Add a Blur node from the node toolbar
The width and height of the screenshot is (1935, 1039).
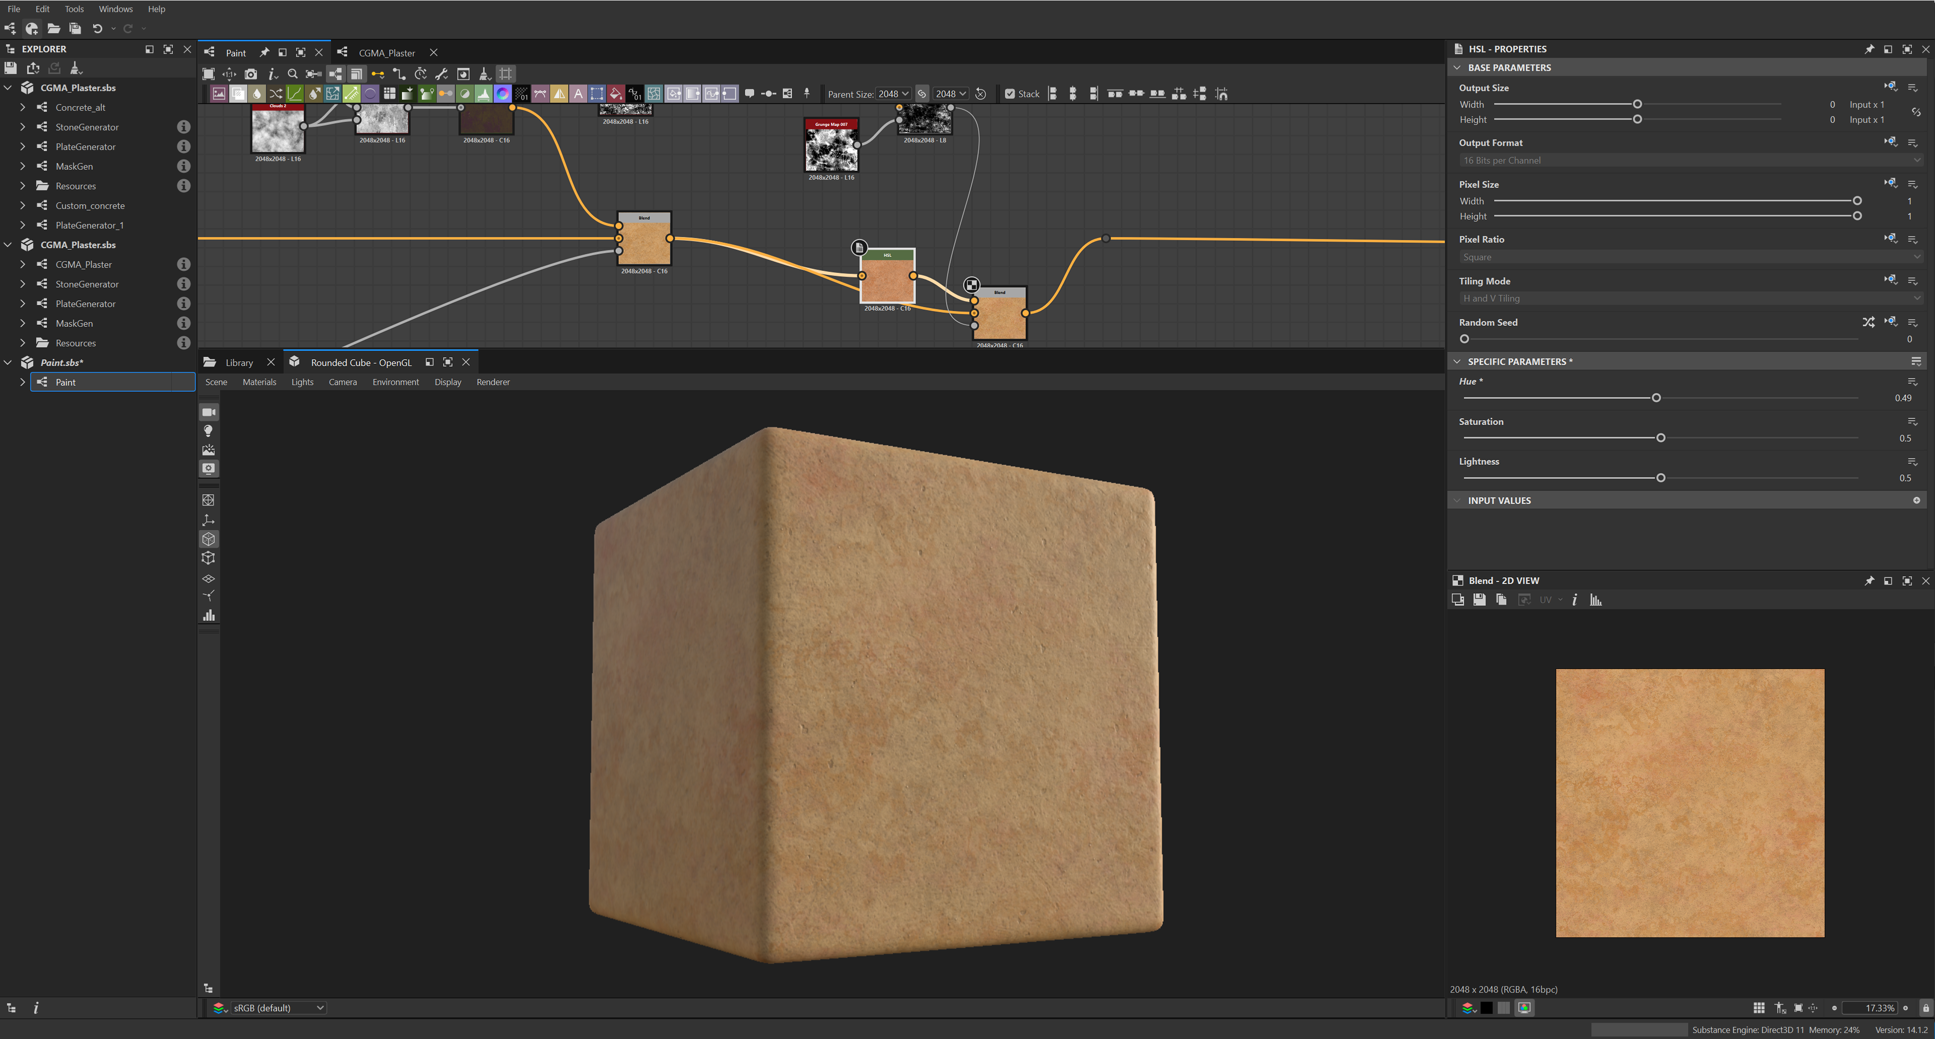click(x=257, y=94)
